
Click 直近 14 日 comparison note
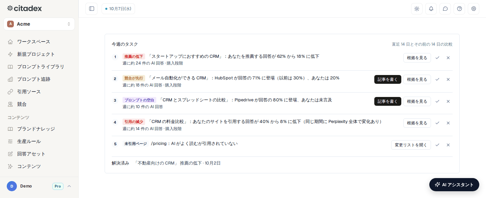click(422, 44)
